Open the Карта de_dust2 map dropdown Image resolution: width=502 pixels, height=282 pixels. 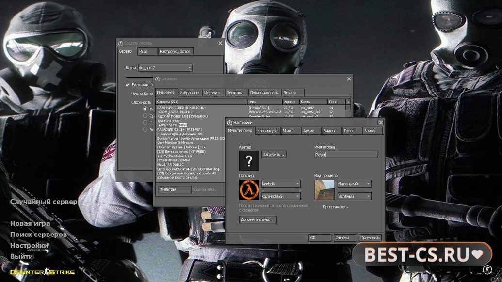point(165,68)
